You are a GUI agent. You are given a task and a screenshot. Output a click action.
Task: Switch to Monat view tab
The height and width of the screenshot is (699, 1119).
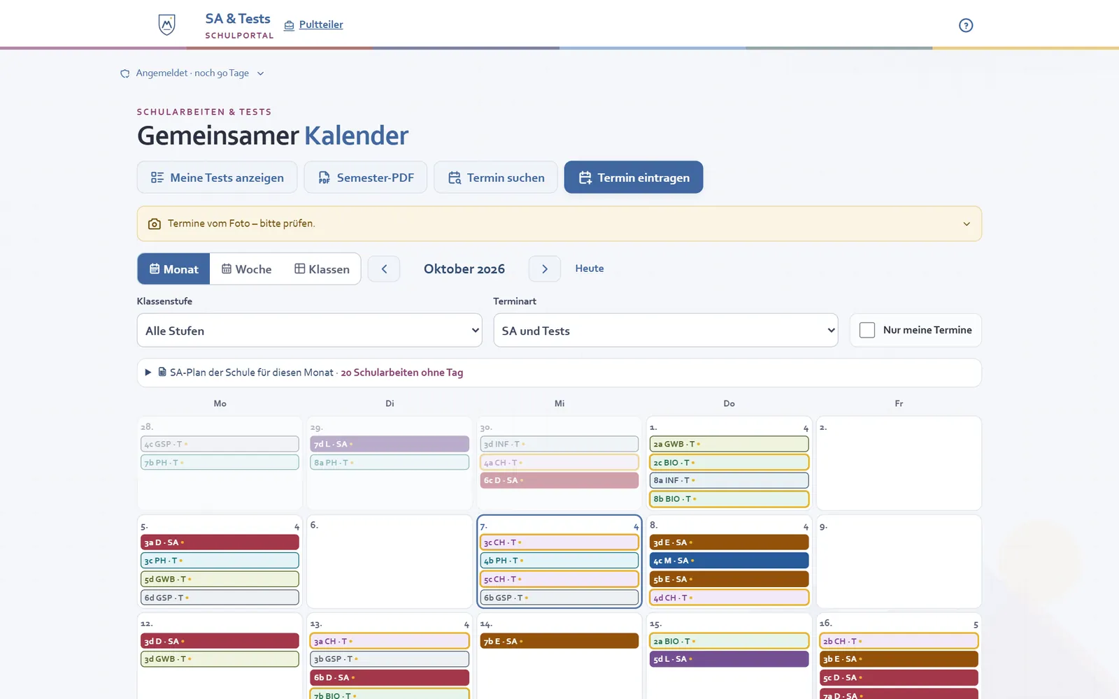coord(173,269)
